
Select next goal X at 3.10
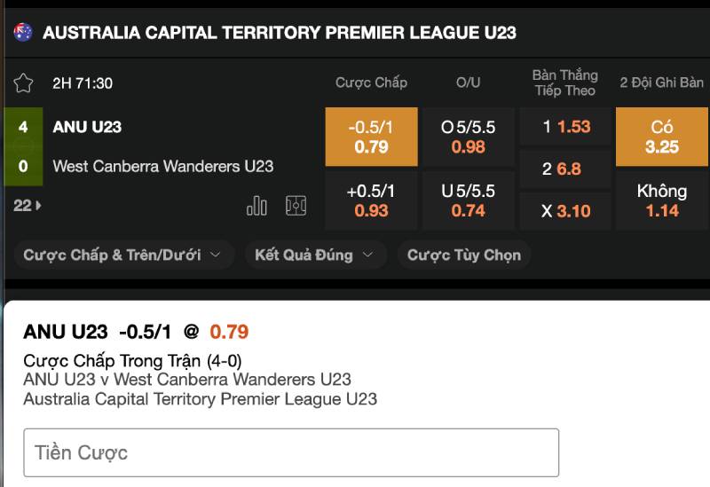click(x=565, y=211)
